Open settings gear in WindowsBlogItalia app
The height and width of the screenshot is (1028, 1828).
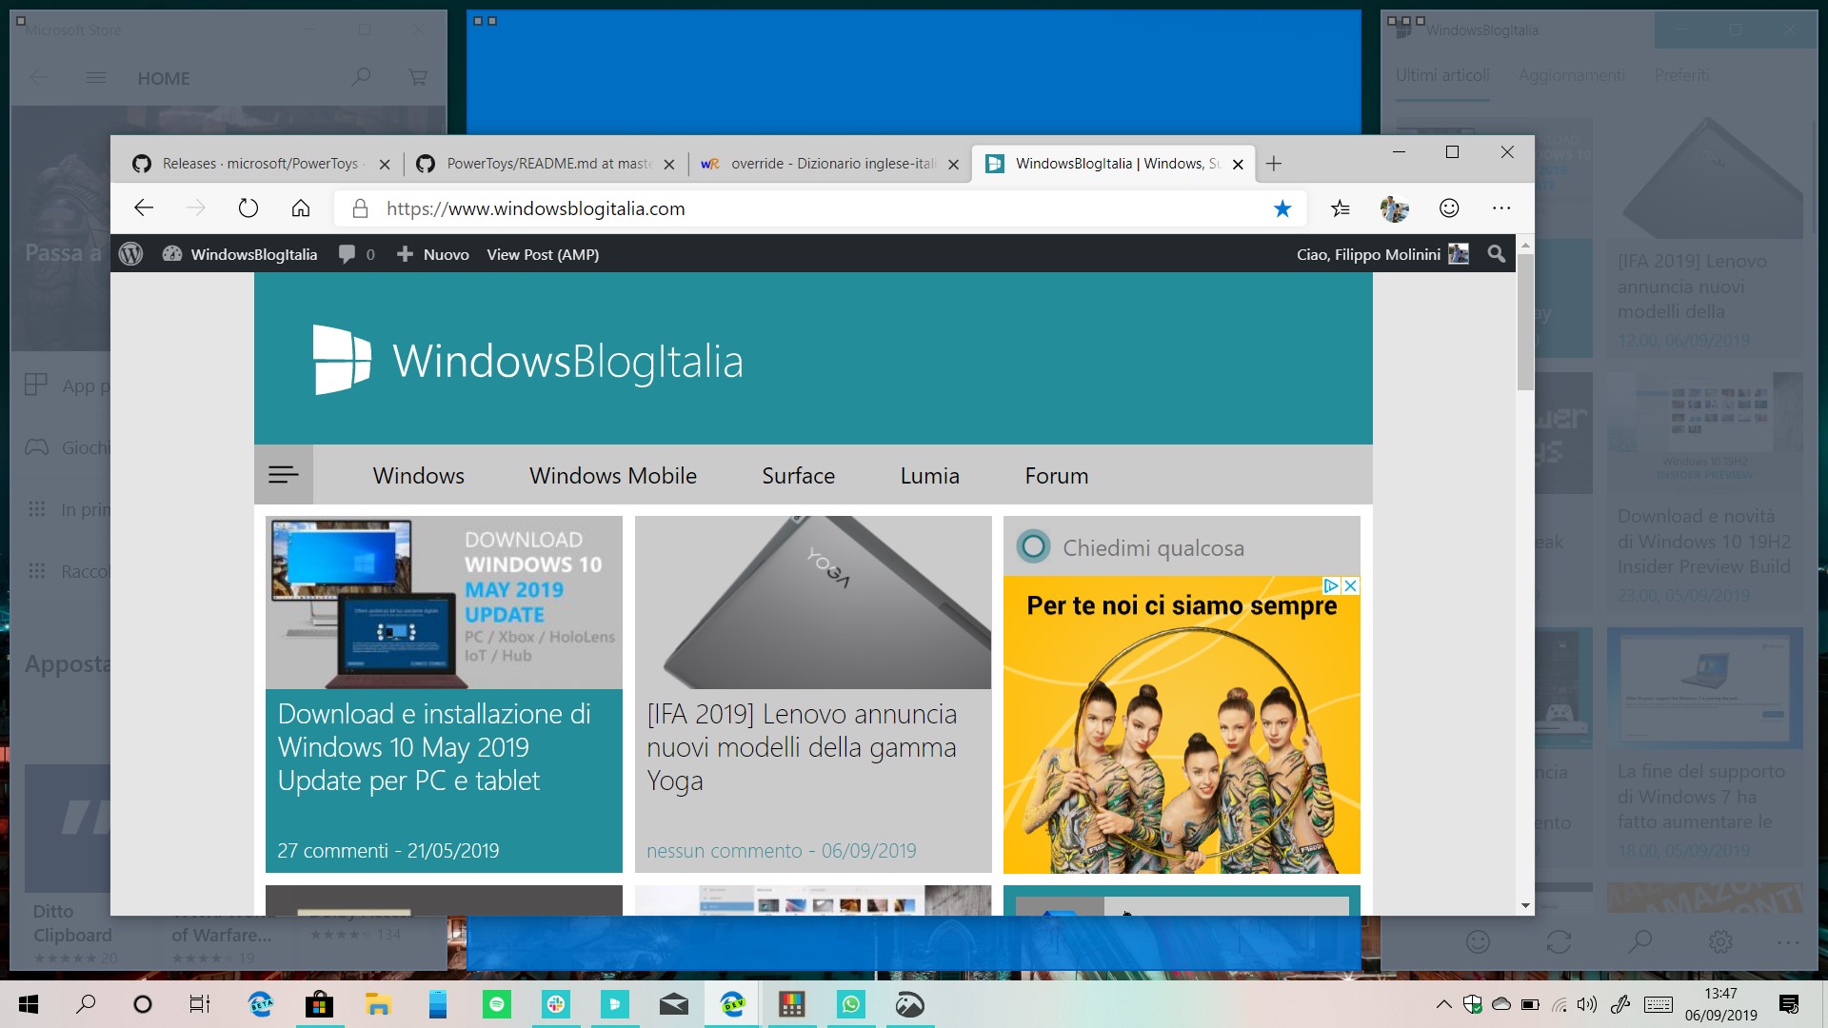[x=1720, y=942]
